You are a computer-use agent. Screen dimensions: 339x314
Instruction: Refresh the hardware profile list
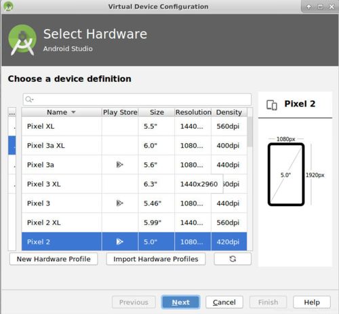pos(233,259)
